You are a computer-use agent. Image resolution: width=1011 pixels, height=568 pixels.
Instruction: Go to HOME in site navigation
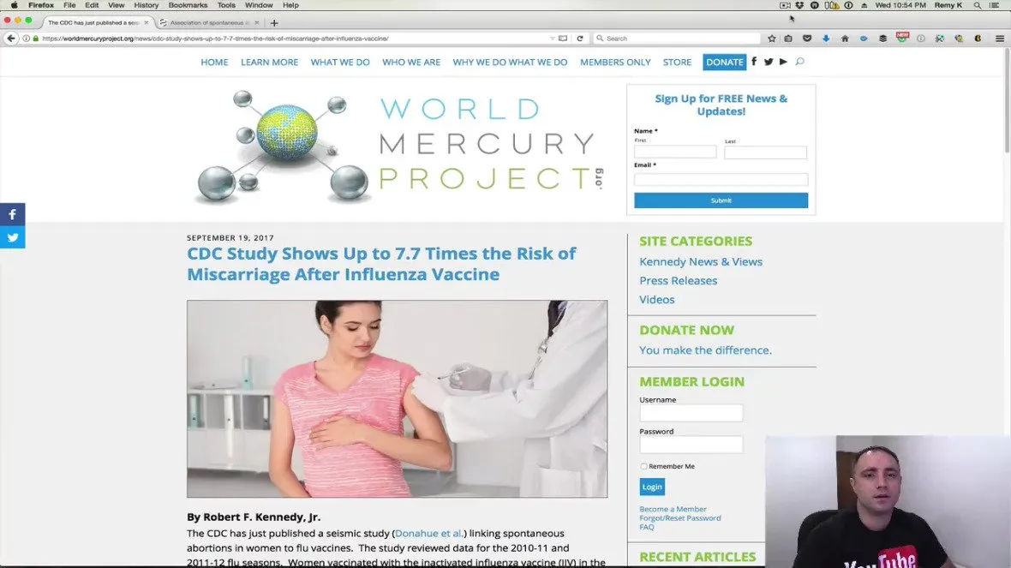point(214,63)
